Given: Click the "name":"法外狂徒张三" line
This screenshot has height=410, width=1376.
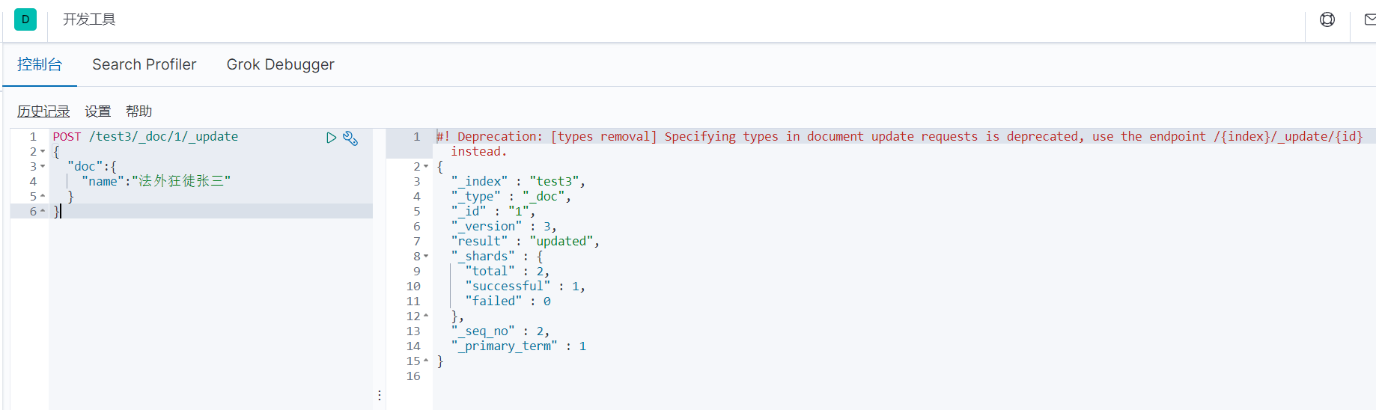Looking at the screenshot, I should pos(156,181).
